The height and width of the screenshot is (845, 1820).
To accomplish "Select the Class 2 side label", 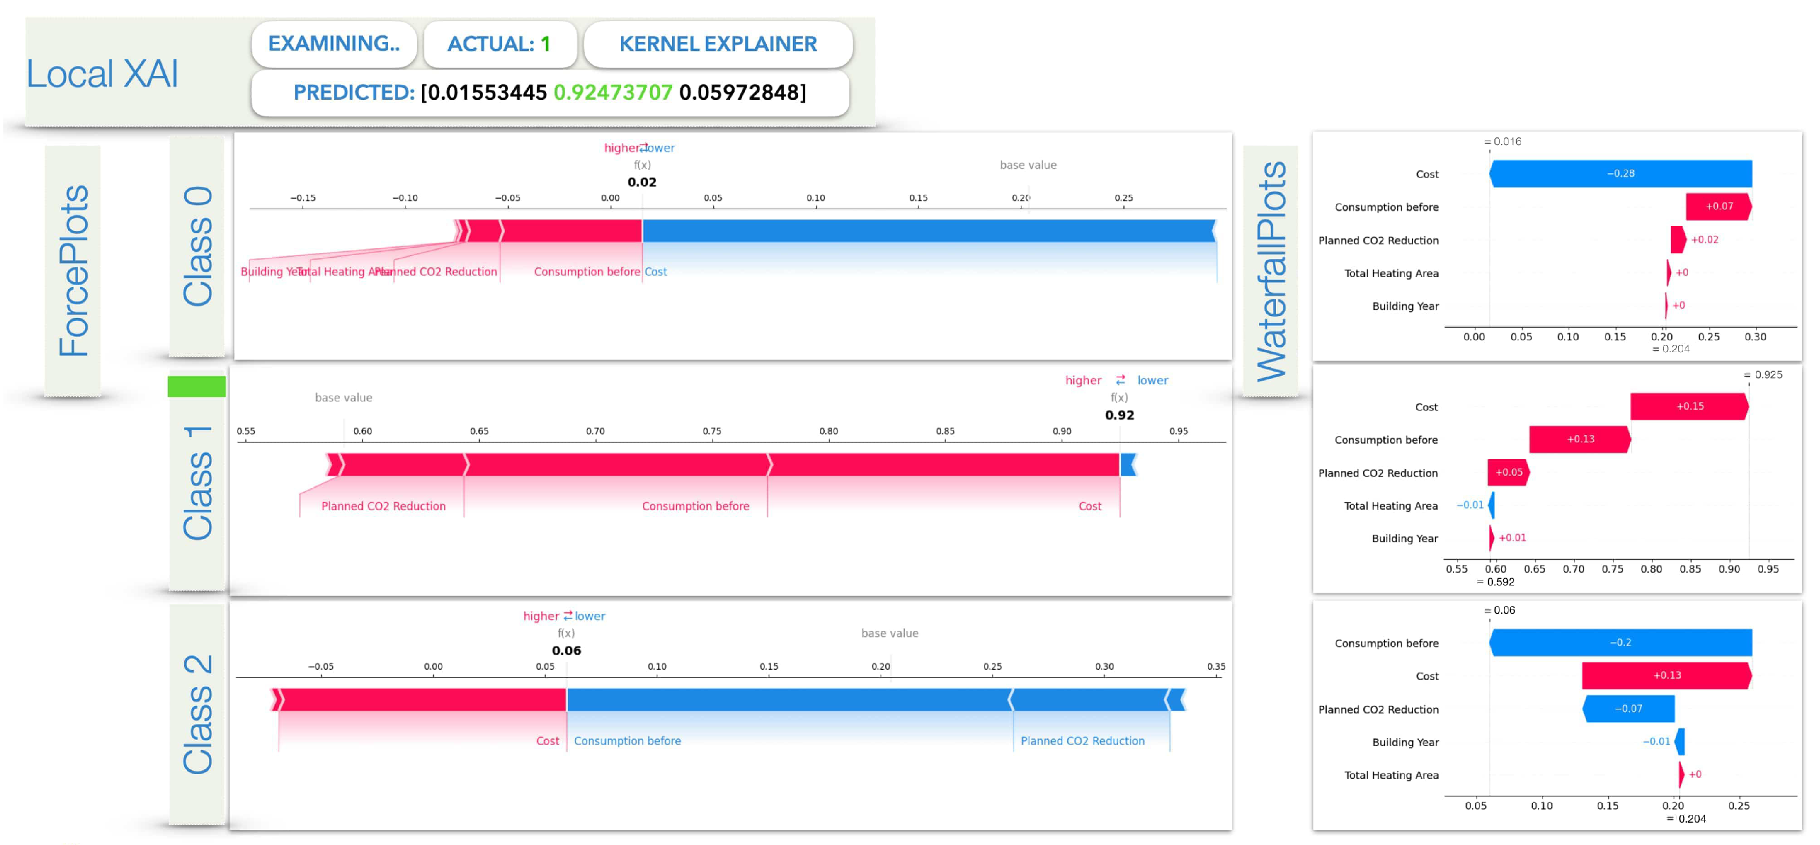I will [x=197, y=714].
